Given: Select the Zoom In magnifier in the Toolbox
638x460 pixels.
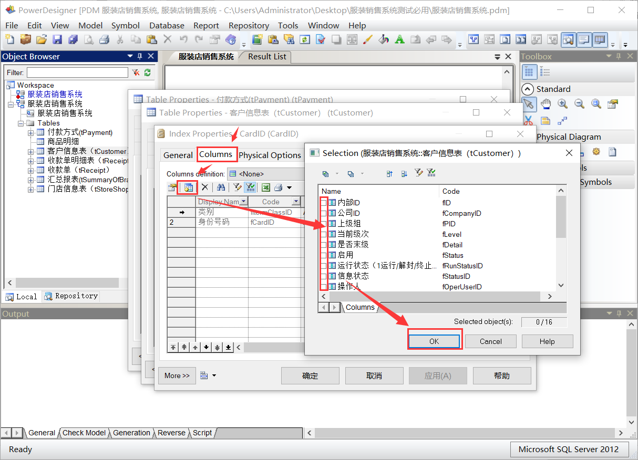Looking at the screenshot, I should tap(562, 103).
